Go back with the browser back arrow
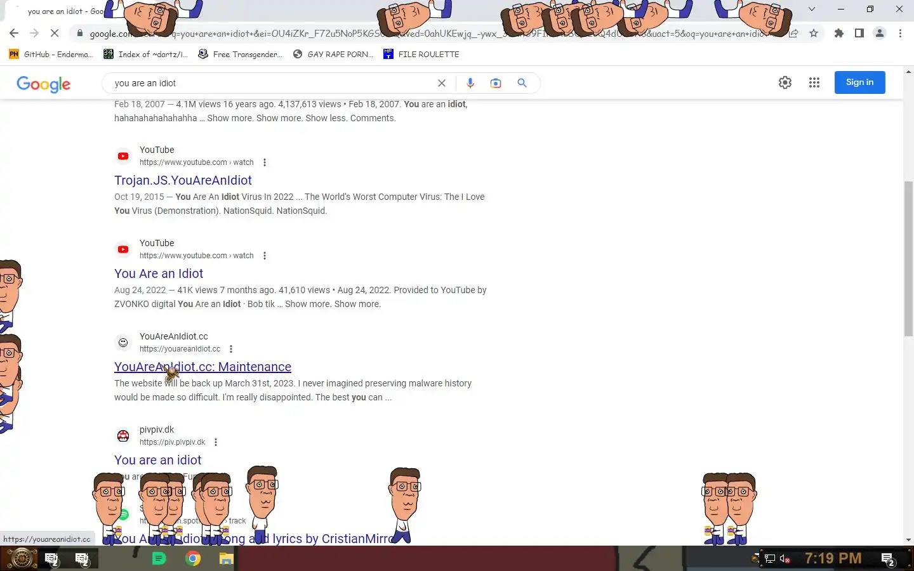Screen dimensions: 914x571 (x=14, y=33)
